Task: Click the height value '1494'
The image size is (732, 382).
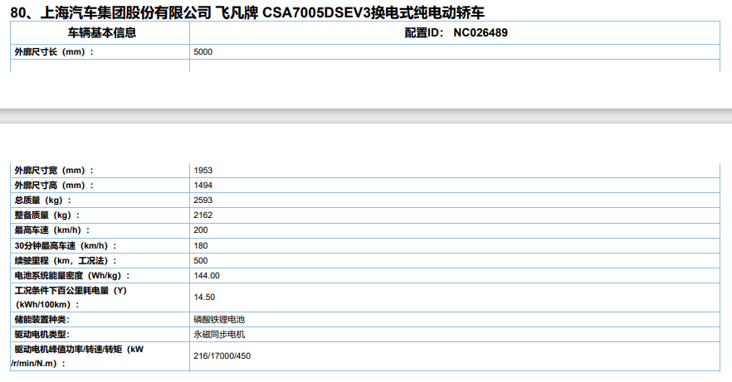Action: (203, 185)
